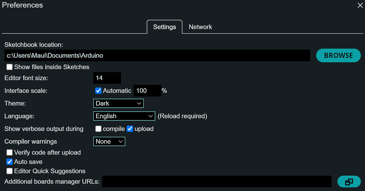
Task: Disable verbose output during upload
Action: [x=130, y=129]
